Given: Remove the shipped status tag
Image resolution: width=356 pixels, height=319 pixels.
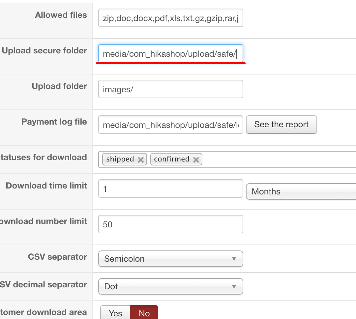Looking at the screenshot, I should coord(141,159).
